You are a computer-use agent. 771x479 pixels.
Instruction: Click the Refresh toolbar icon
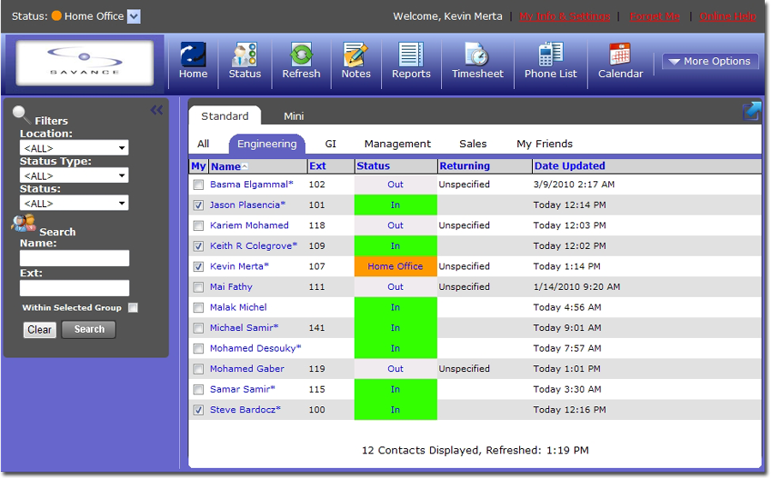click(x=301, y=61)
